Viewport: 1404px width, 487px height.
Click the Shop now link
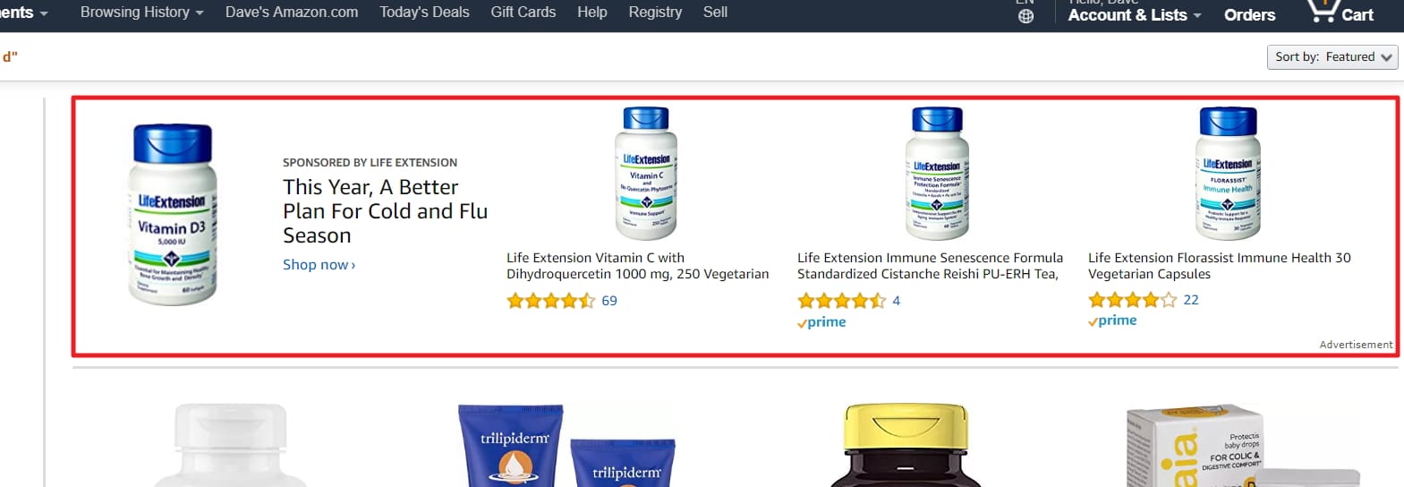[319, 265]
